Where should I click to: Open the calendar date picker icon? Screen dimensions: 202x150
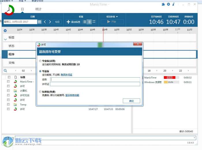click(40, 22)
